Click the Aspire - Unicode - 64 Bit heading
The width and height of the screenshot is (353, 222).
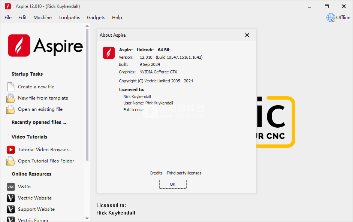tap(144, 50)
